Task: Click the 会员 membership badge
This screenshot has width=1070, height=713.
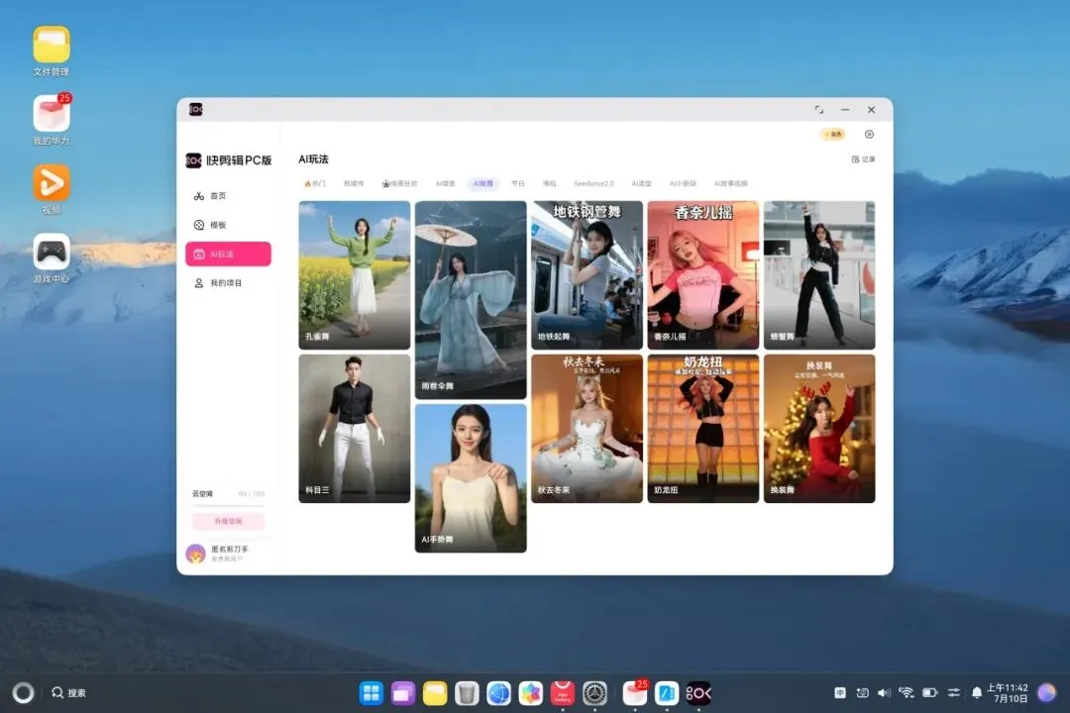Action: pyautogui.click(x=832, y=135)
